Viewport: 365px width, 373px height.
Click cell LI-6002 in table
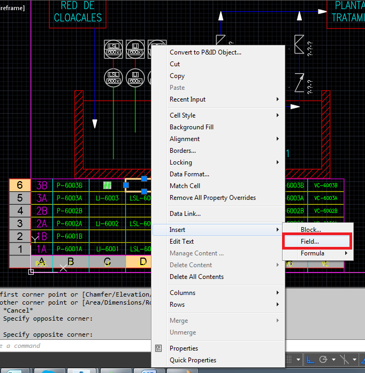[x=107, y=223]
